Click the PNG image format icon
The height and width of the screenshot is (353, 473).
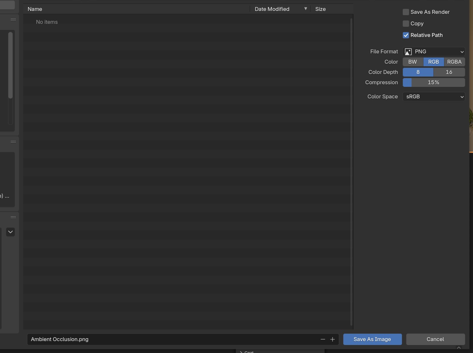pos(408,52)
